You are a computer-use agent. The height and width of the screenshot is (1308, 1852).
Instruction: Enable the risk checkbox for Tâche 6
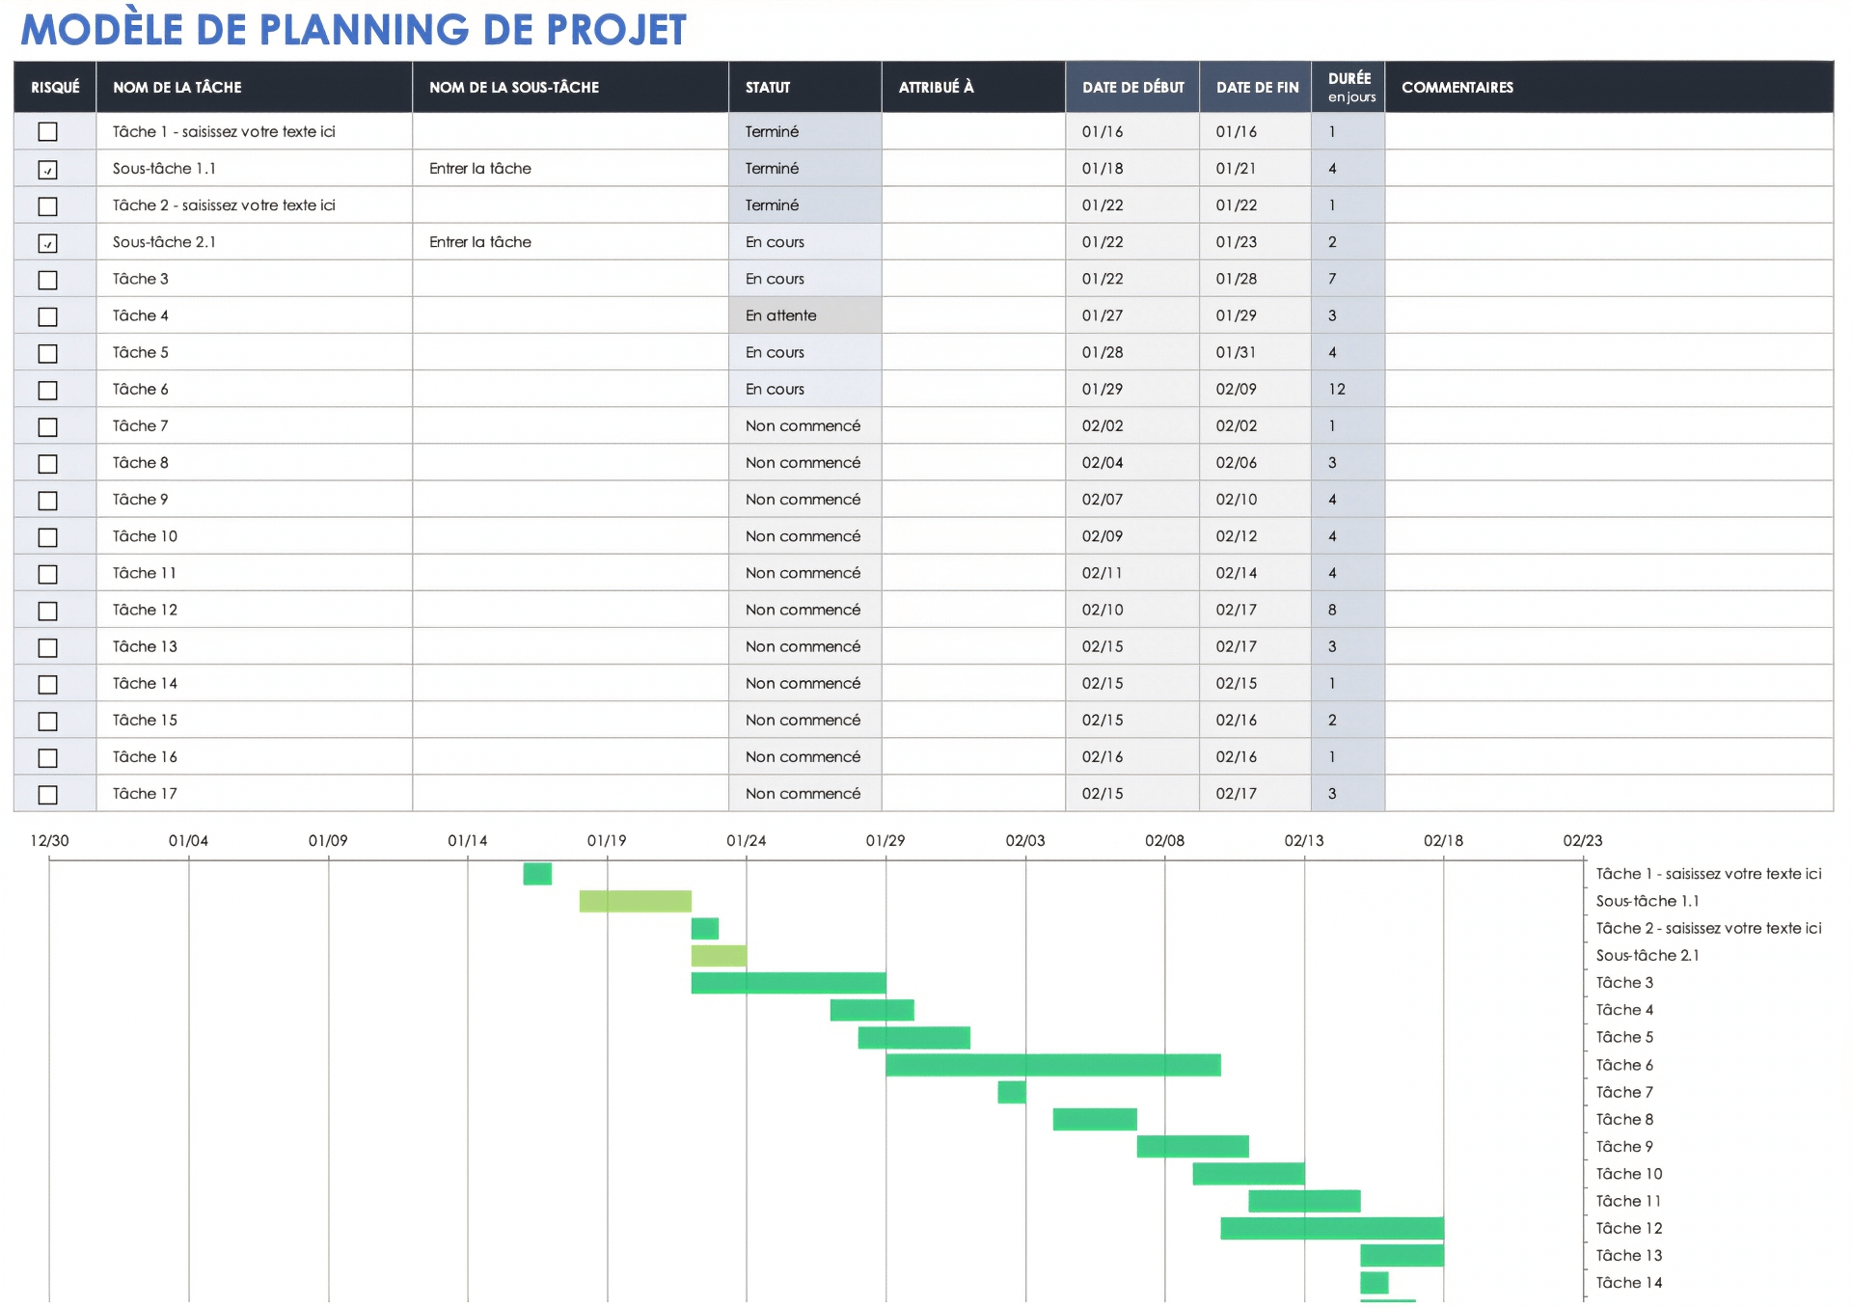click(x=47, y=390)
